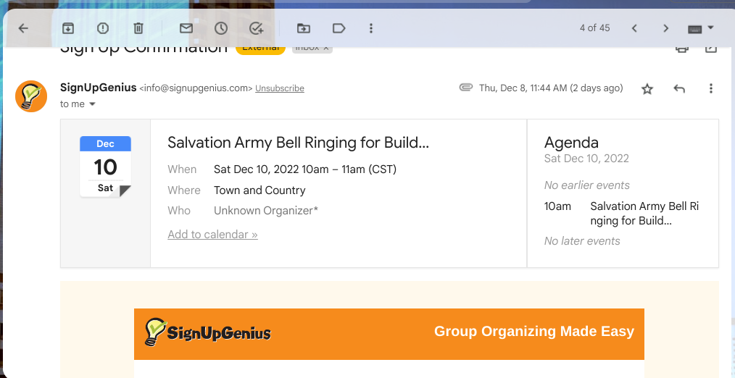
Task: Snooze this email
Action: click(x=220, y=28)
